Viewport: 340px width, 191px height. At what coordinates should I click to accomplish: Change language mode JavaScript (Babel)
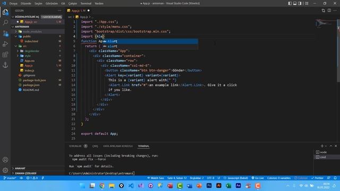tap(235, 178)
